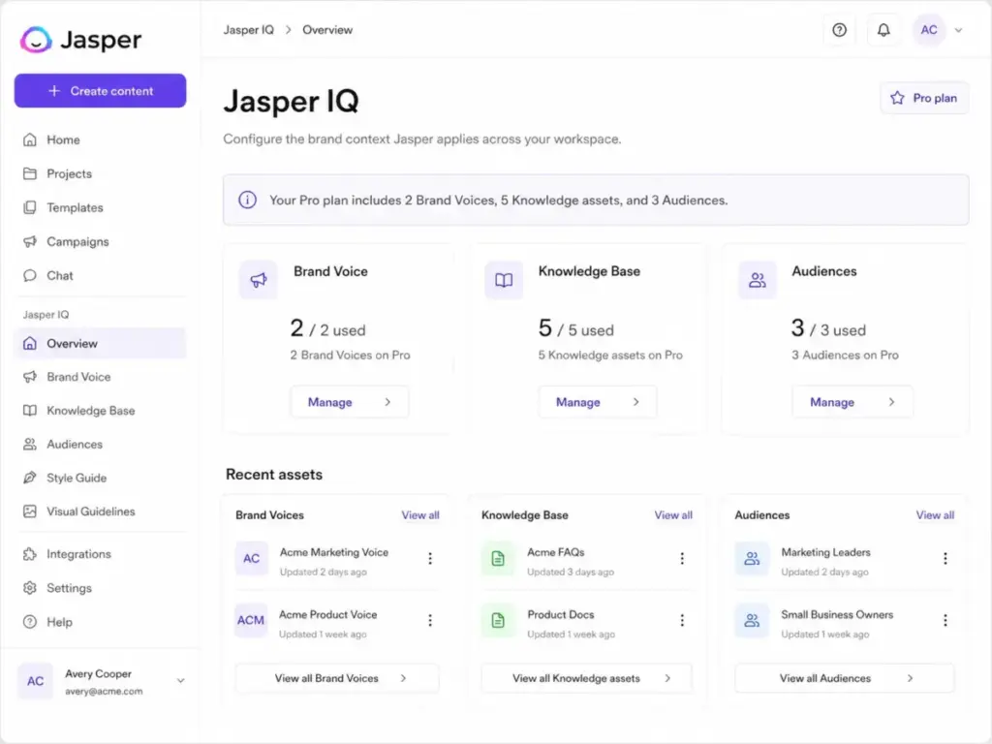Image resolution: width=992 pixels, height=744 pixels.
Task: Open Chat in sidebar
Action: 100,275
